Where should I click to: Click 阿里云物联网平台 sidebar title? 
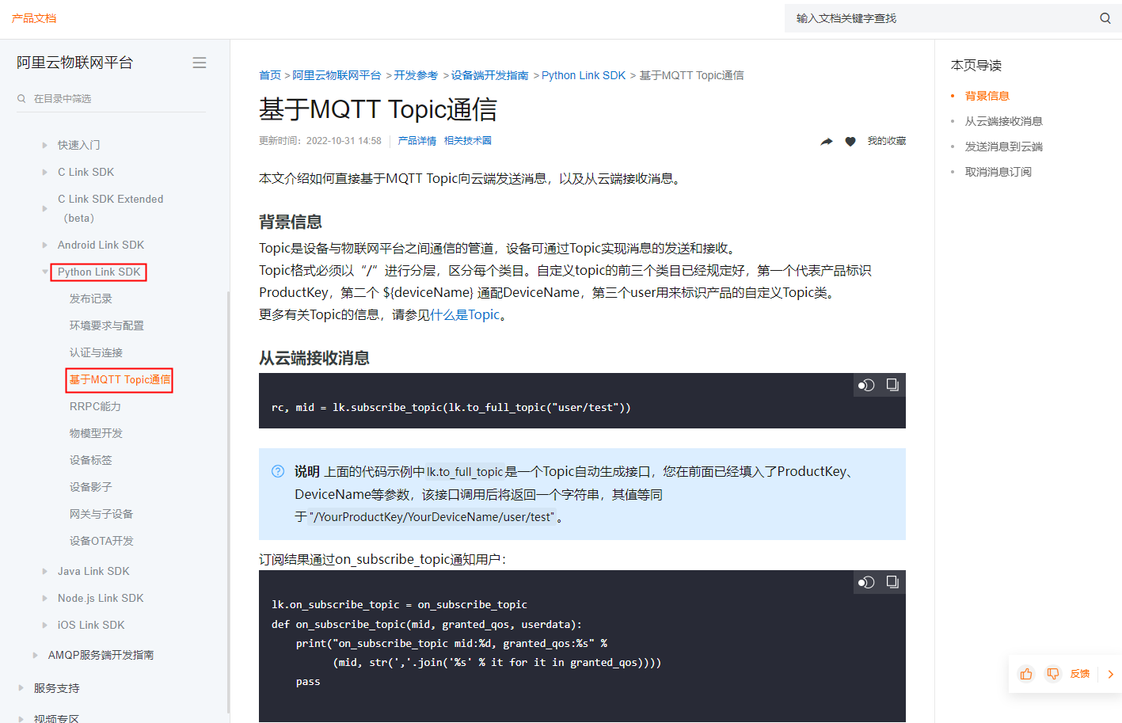(x=75, y=63)
